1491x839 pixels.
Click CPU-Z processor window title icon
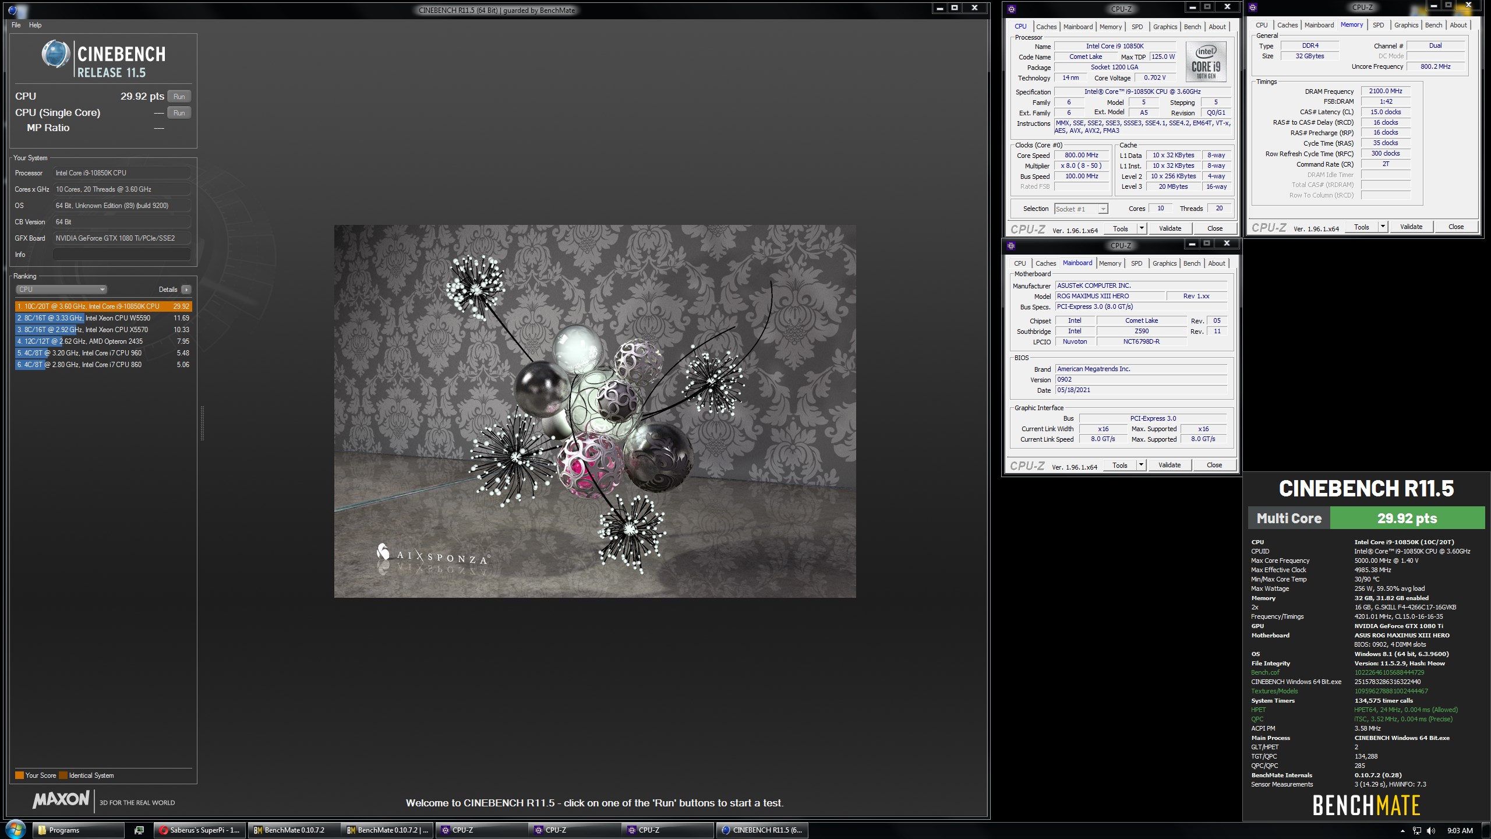tap(1012, 9)
